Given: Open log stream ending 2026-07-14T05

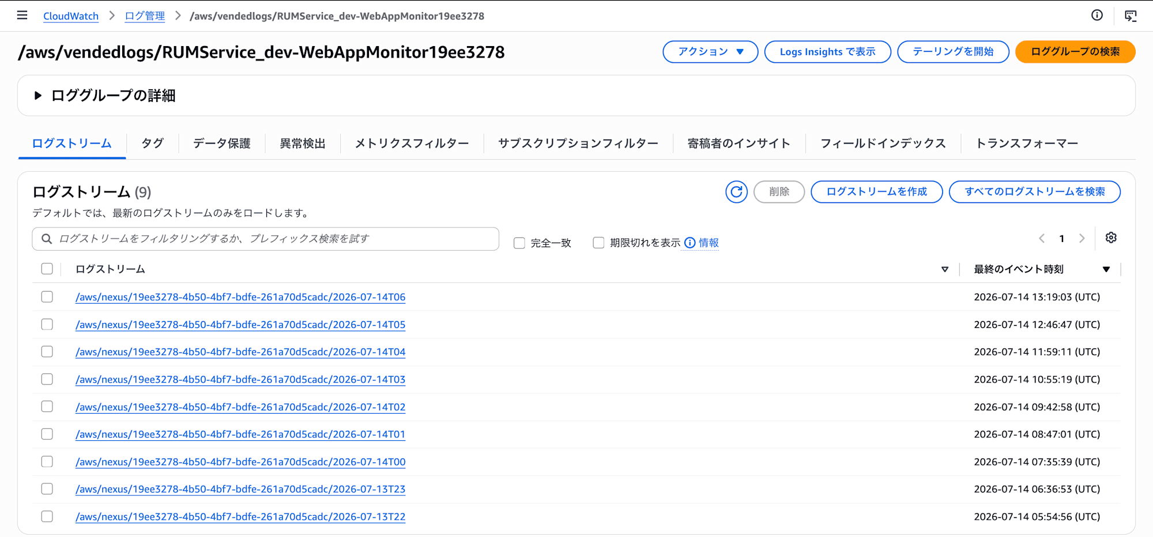Looking at the screenshot, I should click(240, 325).
